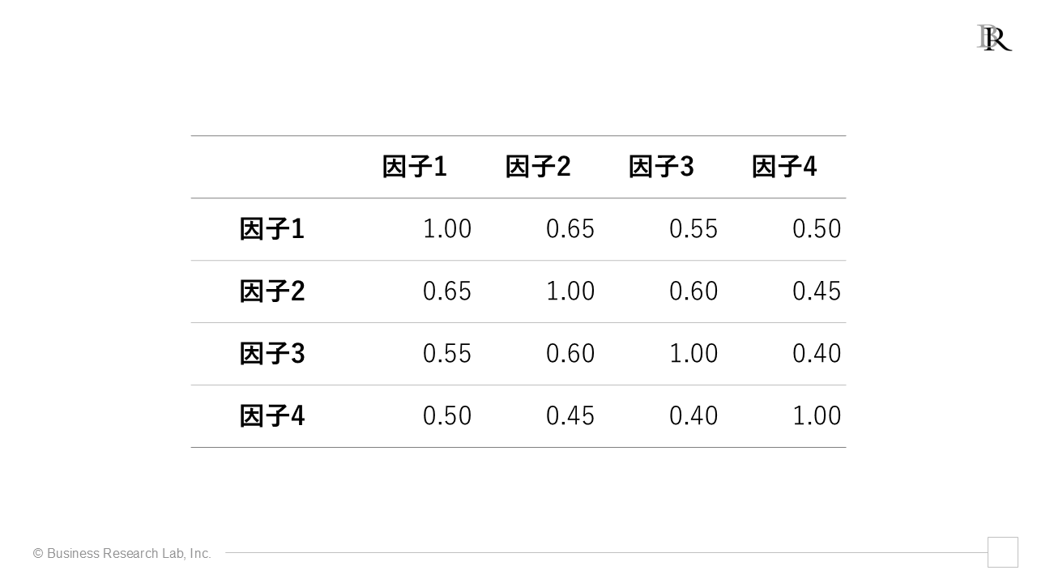Image resolution: width=1037 pixels, height=583 pixels.
Task: Click 0.60 in the 因子2 row
Action: (x=693, y=291)
